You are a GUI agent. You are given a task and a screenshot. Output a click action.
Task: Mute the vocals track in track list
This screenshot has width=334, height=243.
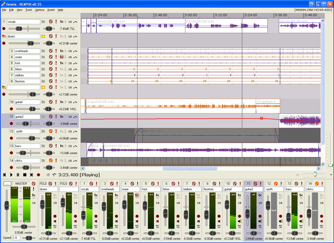tap(51, 22)
